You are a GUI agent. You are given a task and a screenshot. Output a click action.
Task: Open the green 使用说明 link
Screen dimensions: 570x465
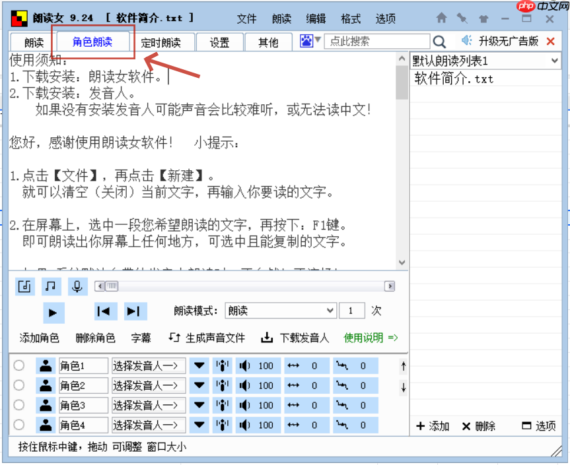click(x=371, y=338)
